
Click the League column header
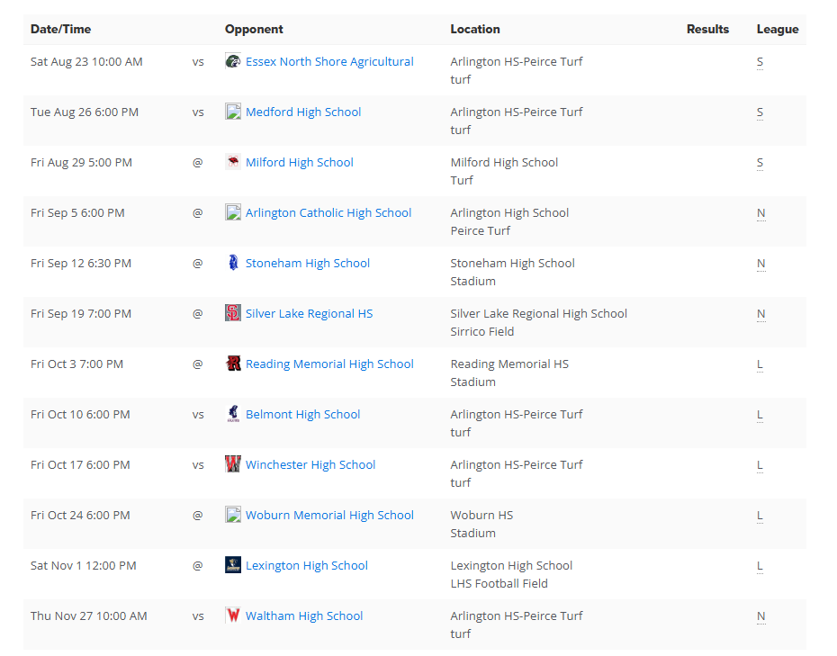[x=778, y=30]
